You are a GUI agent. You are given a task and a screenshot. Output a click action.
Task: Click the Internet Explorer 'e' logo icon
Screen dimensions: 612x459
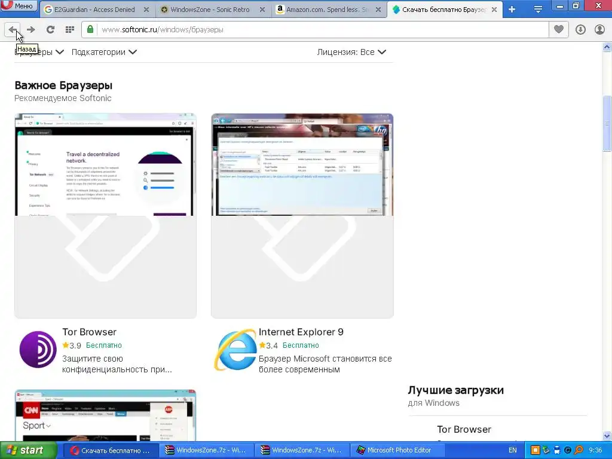pos(235,350)
